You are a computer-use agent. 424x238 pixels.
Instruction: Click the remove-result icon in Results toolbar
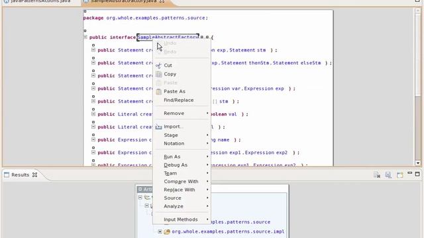tap(377, 175)
